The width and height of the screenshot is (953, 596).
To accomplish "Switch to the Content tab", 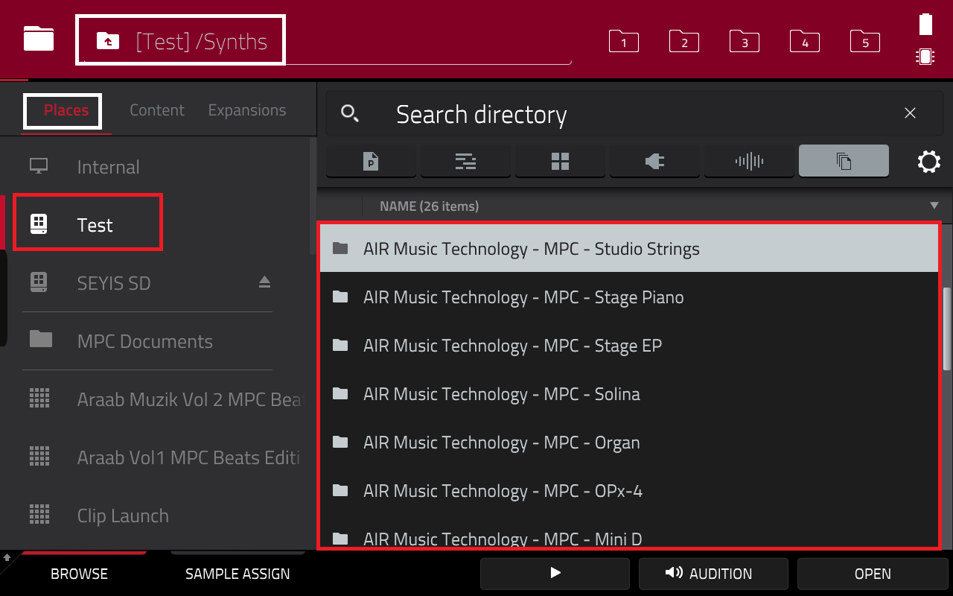I will point(156,110).
